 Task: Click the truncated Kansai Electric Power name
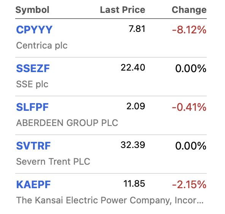[x=110, y=200]
